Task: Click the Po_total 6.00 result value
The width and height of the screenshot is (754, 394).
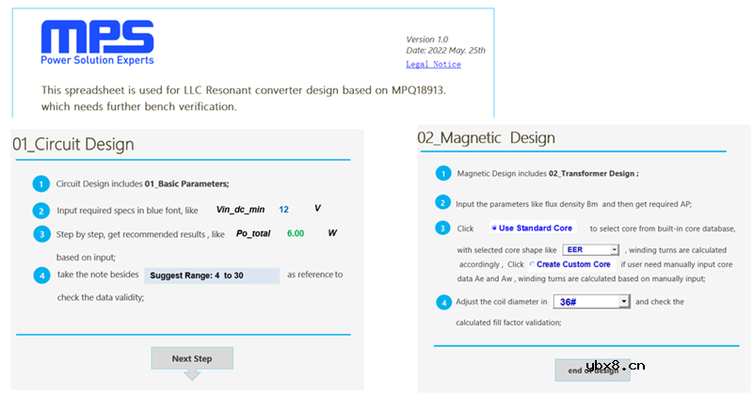Action: [x=296, y=233]
